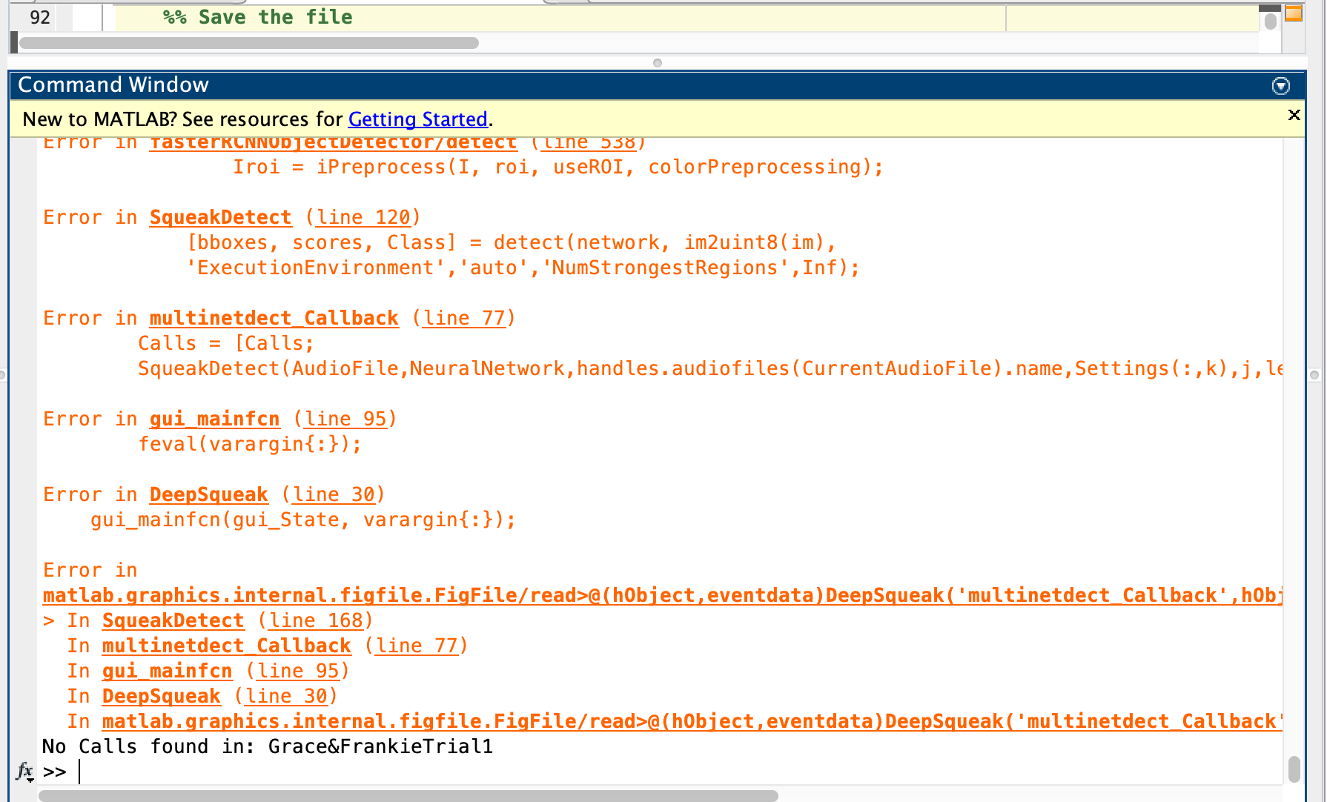Screen dimensions: 1327x802
Task: Open DeepSqueak line 30 in the warning stack
Action: click(x=162, y=696)
